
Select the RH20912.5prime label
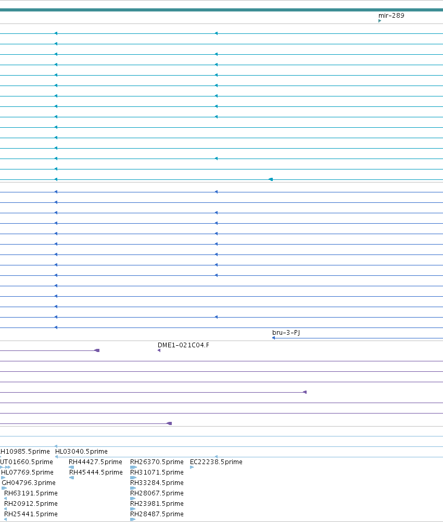click(31, 503)
